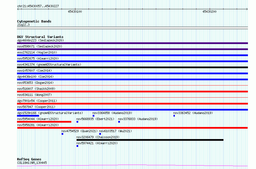Click the COL18A1|NM_130445 gene label
The width and height of the screenshot is (256, 169).
pyautogui.click(x=32, y=163)
